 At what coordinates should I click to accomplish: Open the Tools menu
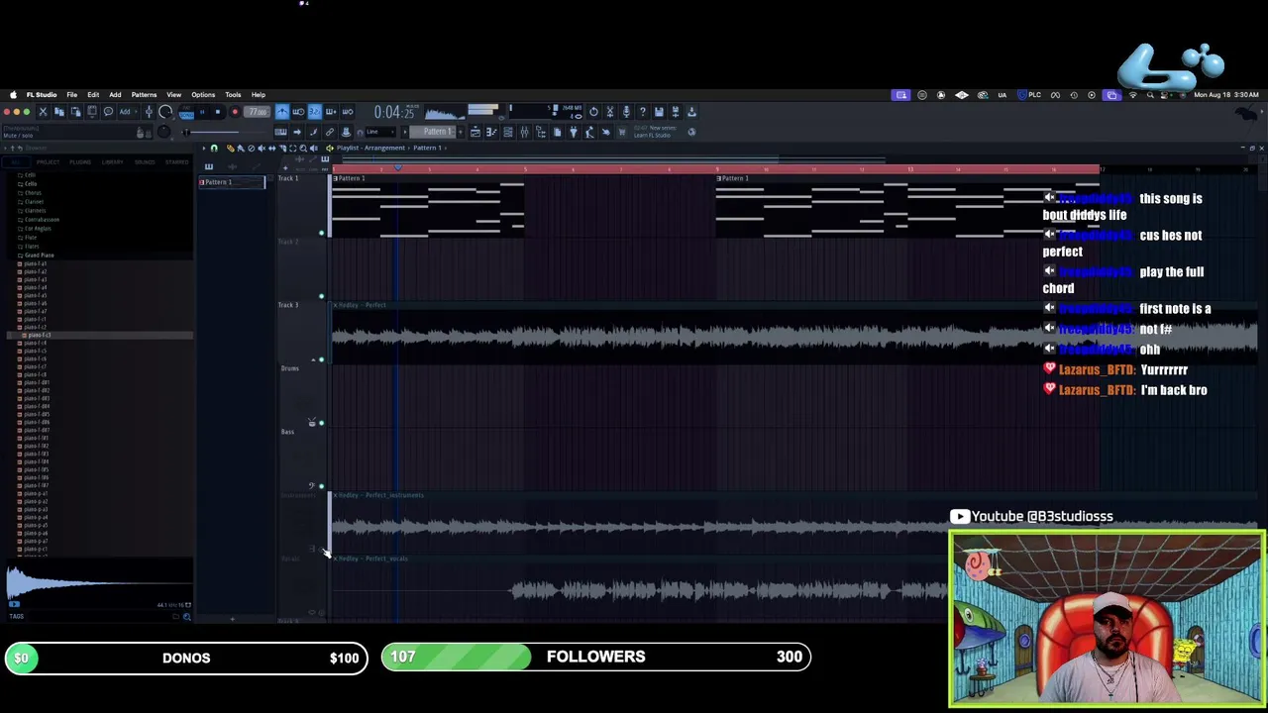tap(233, 95)
